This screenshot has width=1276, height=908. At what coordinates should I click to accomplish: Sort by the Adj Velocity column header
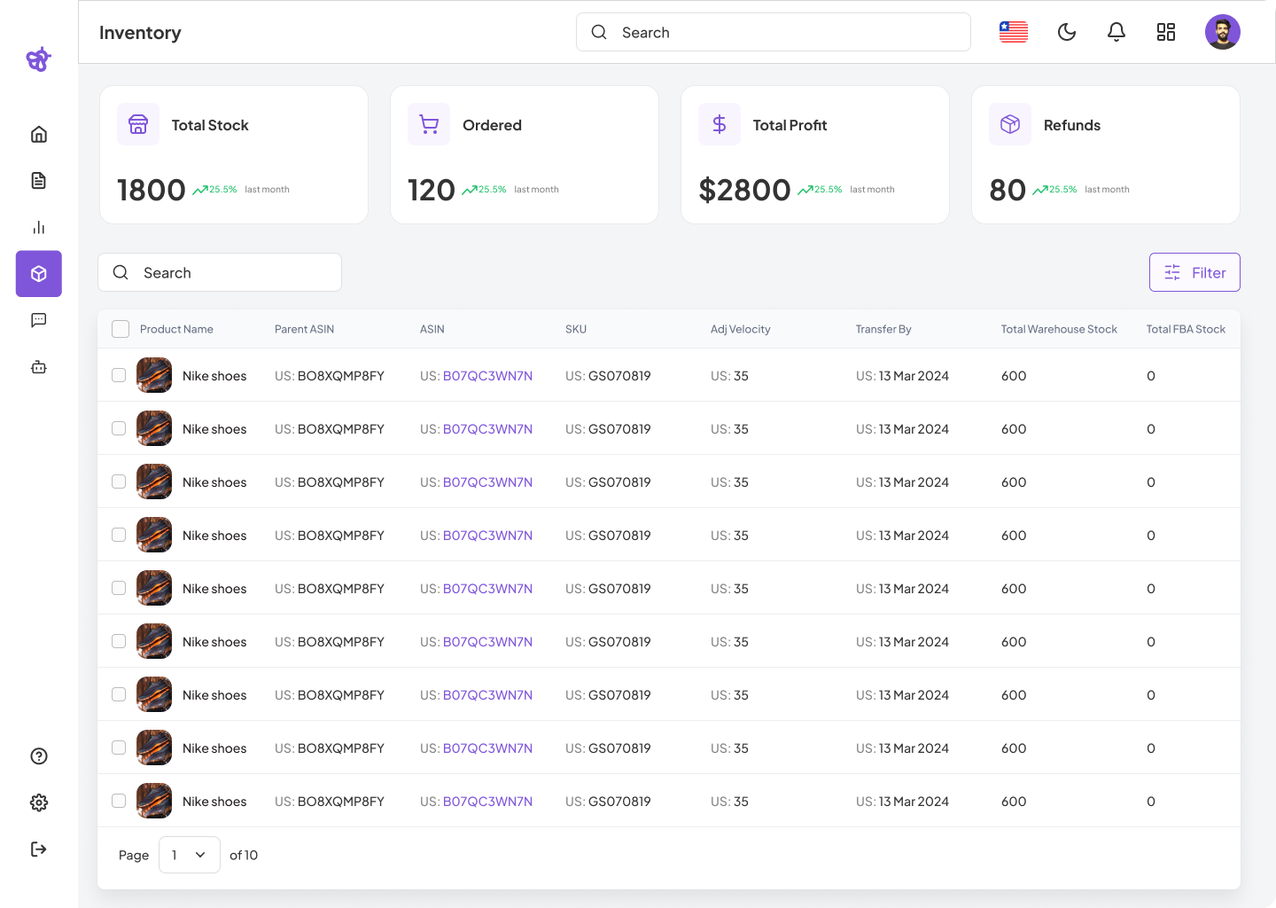[740, 329]
